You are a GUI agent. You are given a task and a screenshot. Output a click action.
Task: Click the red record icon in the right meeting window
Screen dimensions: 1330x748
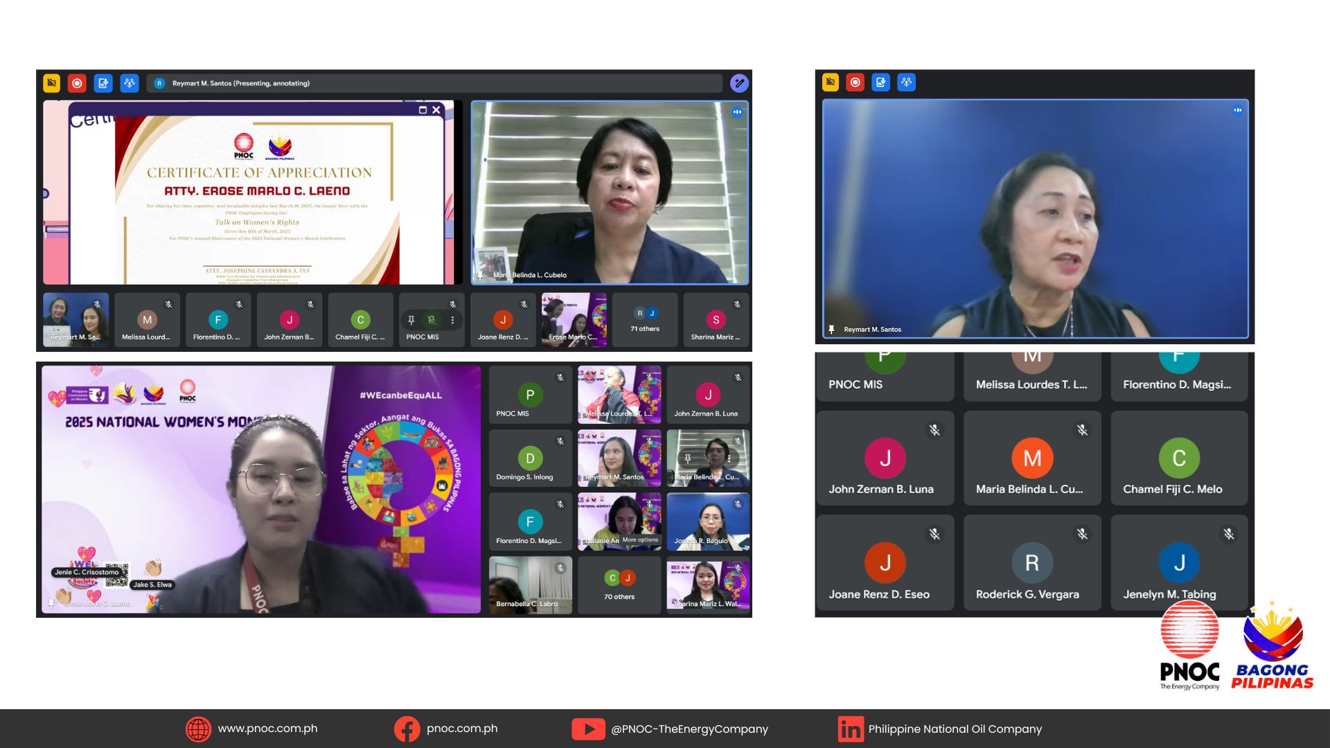[x=855, y=82]
